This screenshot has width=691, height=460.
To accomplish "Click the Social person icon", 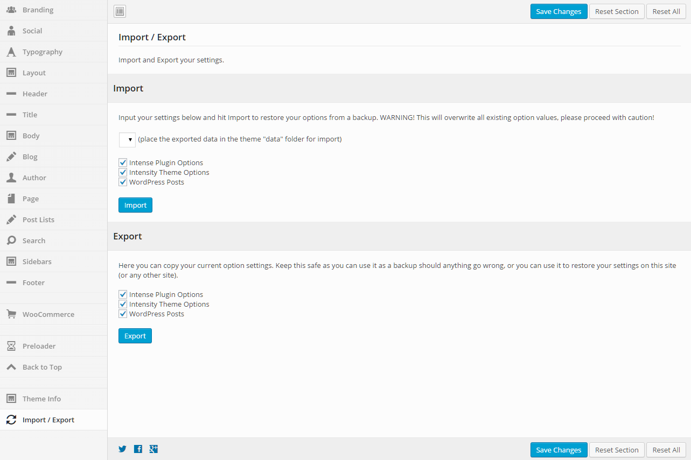I will [x=11, y=31].
